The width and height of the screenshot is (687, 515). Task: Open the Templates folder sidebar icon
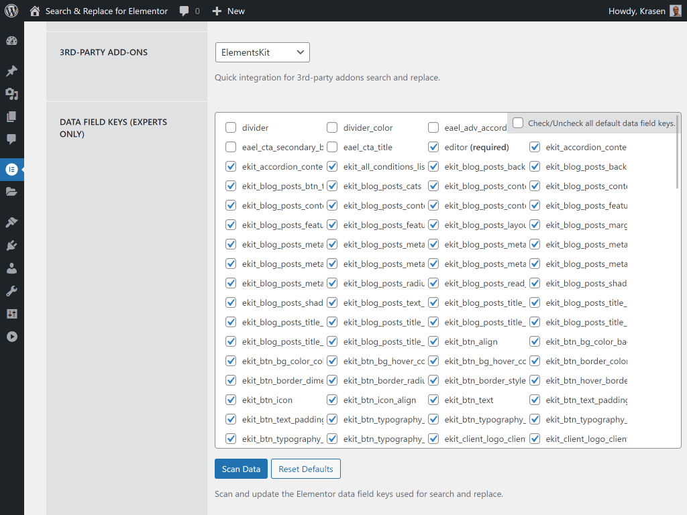click(x=12, y=191)
